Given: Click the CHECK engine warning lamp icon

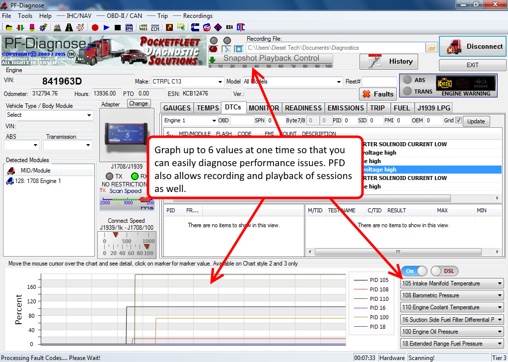Looking at the screenshot, I should click(x=444, y=84).
